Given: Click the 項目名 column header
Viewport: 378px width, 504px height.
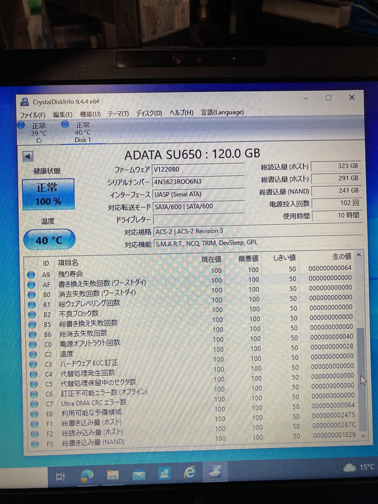Looking at the screenshot, I should coord(68,263).
